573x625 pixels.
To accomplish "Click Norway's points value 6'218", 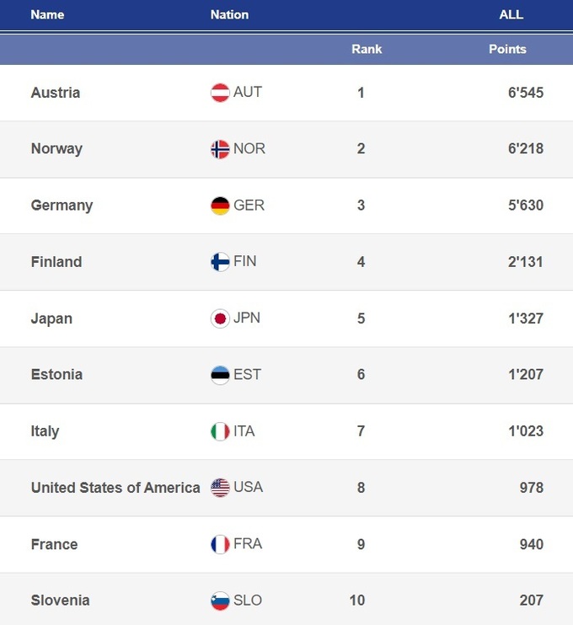I will point(526,149).
